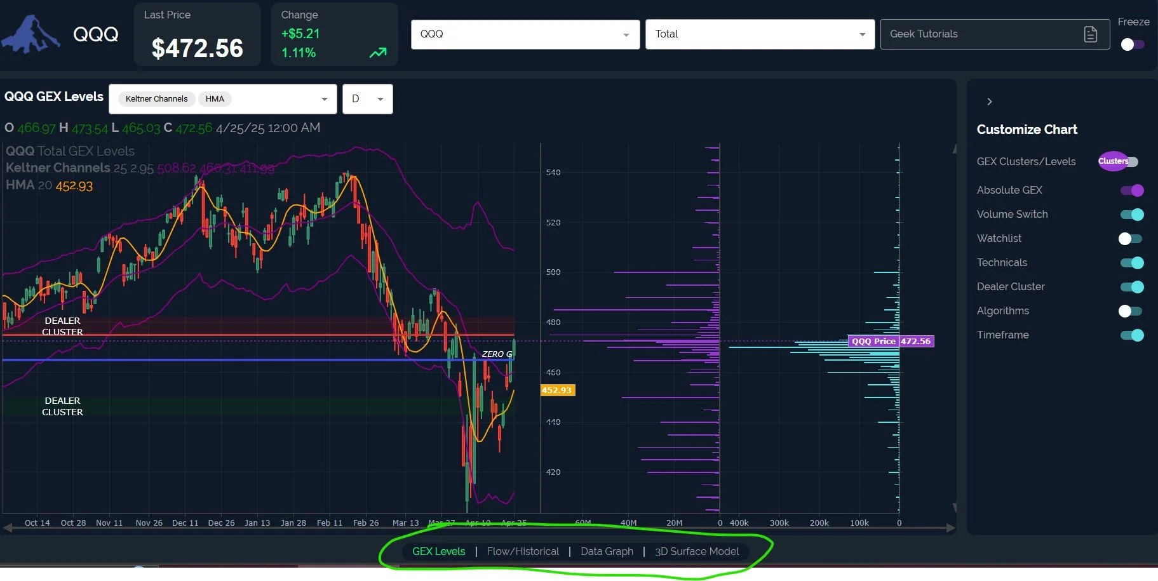
Task: Click the 452.93 HMA price tag
Action: [x=557, y=390]
